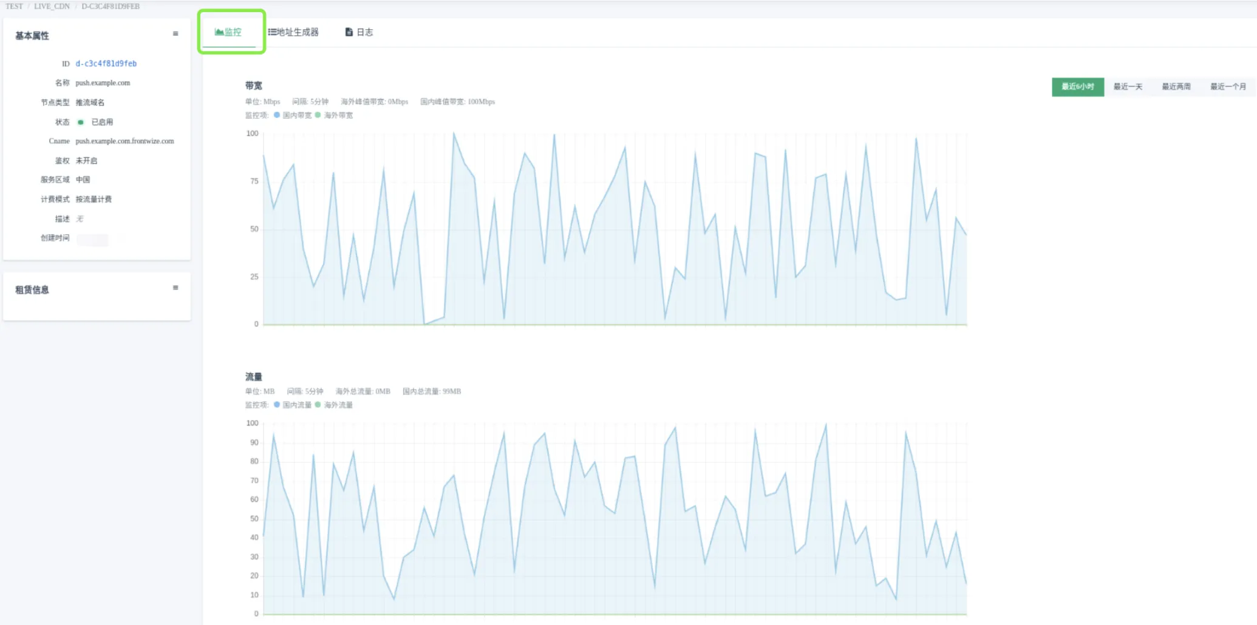Click inside the 流量 traffic chart area
Viewport: 1257px width, 625px height.
tap(615, 519)
